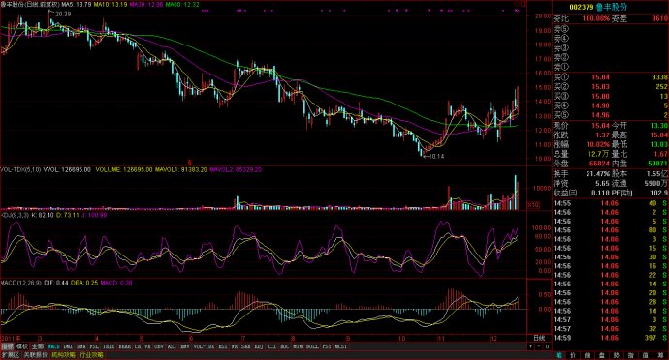
Task: Select the MACD indicator tab
Action: [x=53, y=346]
